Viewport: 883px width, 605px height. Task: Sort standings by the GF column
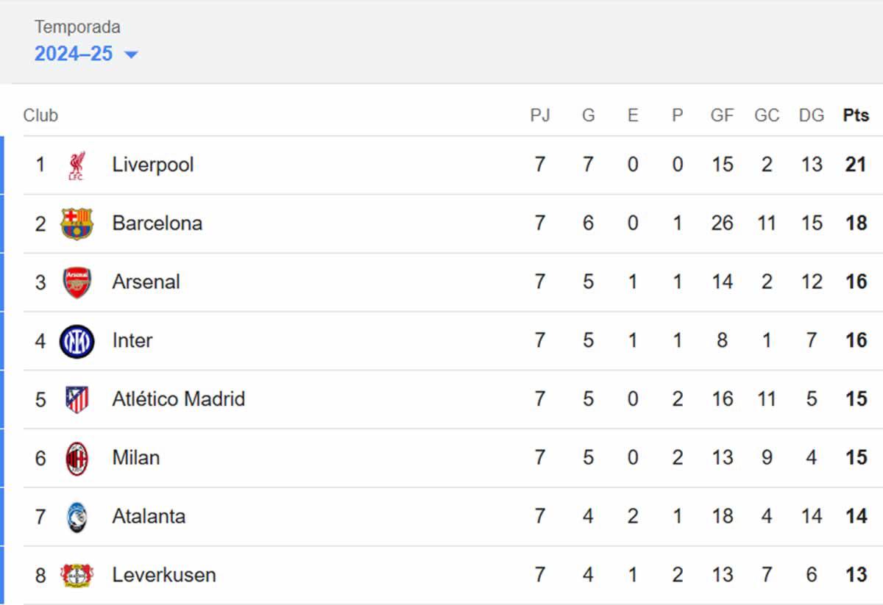click(x=723, y=115)
